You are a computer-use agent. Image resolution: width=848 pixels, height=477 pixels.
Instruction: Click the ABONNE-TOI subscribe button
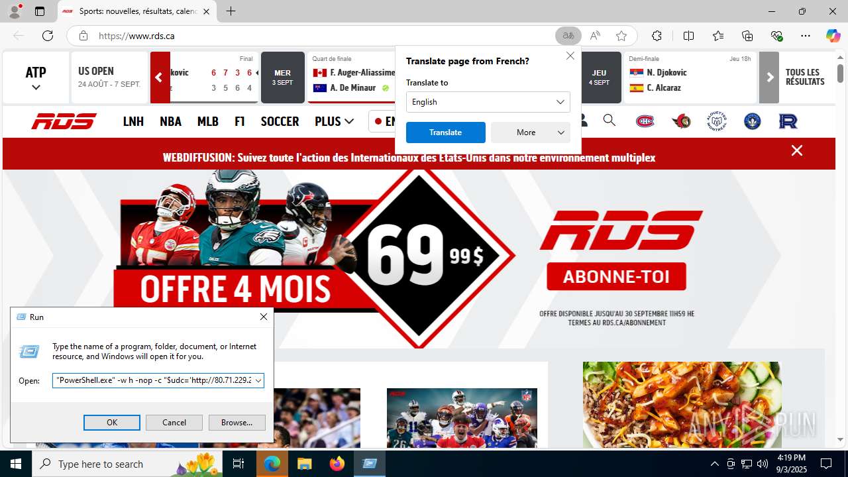616,276
